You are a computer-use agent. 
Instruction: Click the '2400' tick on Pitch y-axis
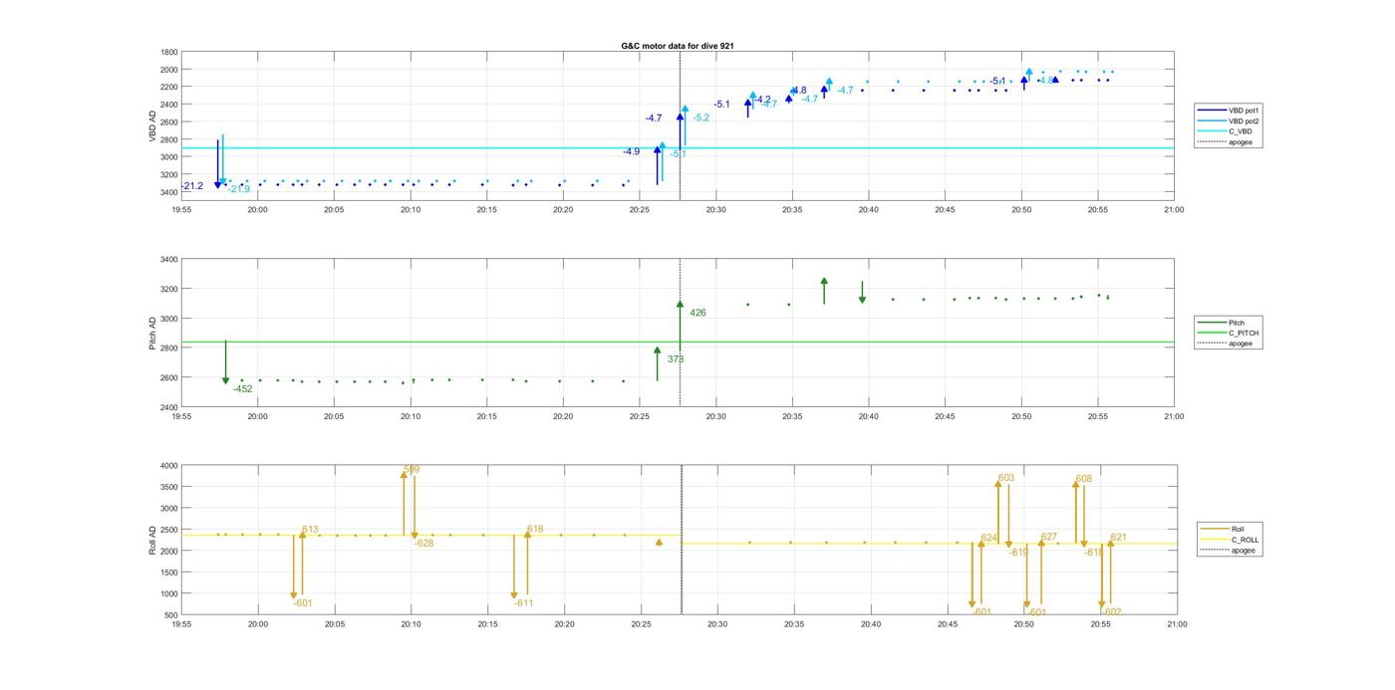pyautogui.click(x=169, y=407)
